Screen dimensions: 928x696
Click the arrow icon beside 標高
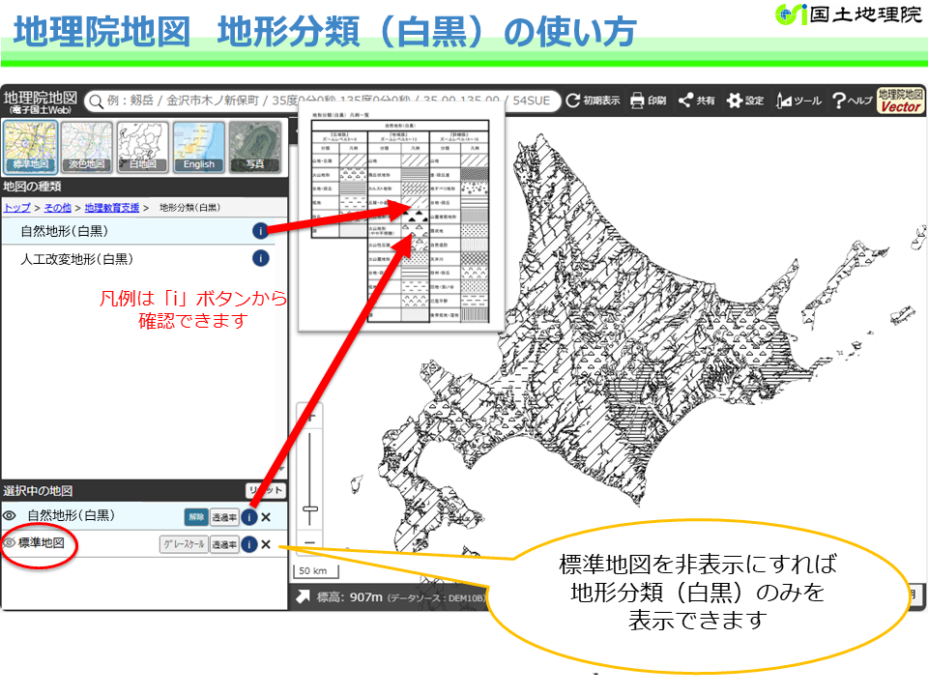[x=303, y=596]
